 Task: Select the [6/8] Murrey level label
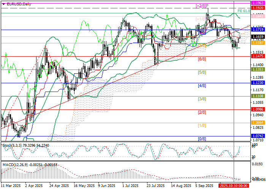coord(202,60)
